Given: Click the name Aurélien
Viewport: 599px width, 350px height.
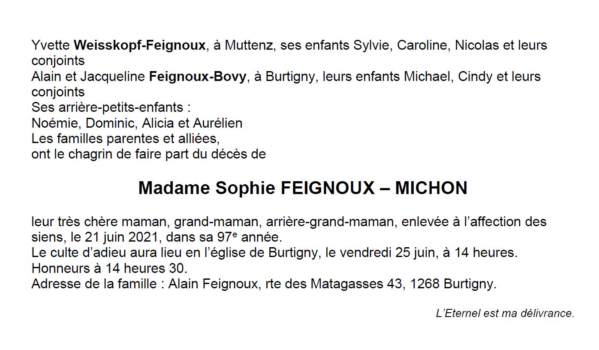Looking at the screenshot, I should 217,123.
